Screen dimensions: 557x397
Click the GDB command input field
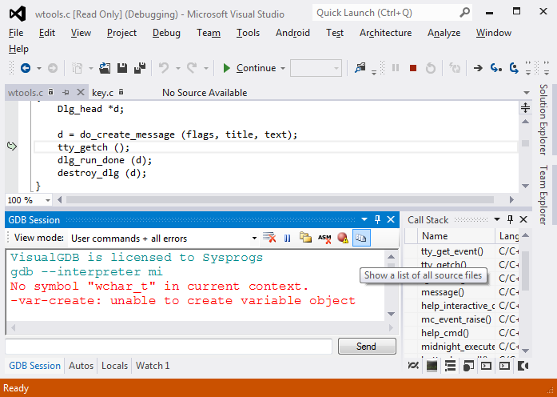point(169,347)
